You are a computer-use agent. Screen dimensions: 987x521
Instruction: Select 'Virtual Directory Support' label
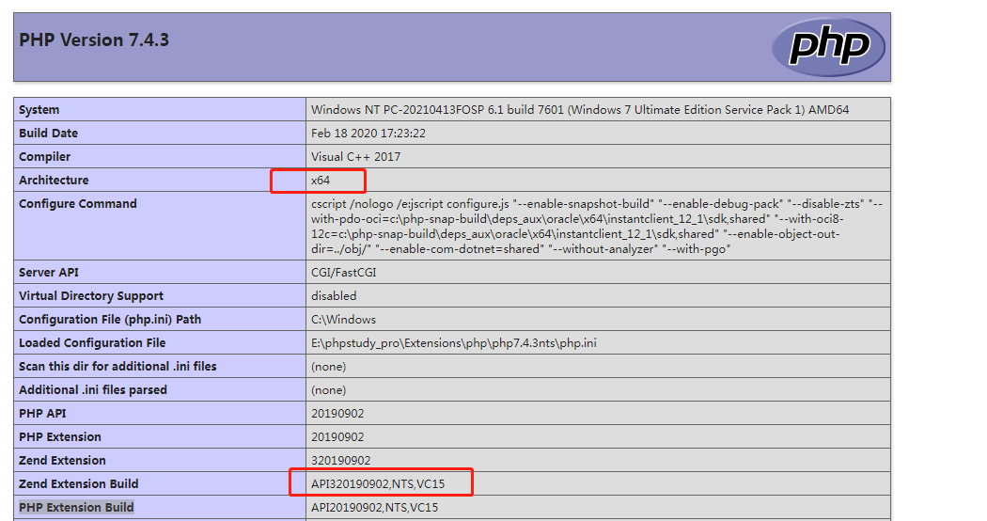pyautogui.click(x=91, y=295)
